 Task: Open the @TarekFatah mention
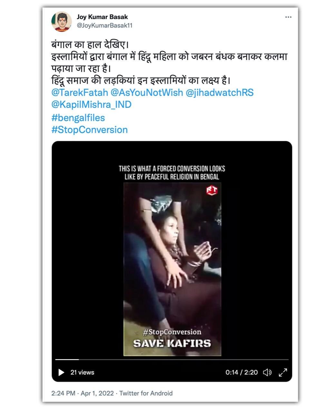80,93
